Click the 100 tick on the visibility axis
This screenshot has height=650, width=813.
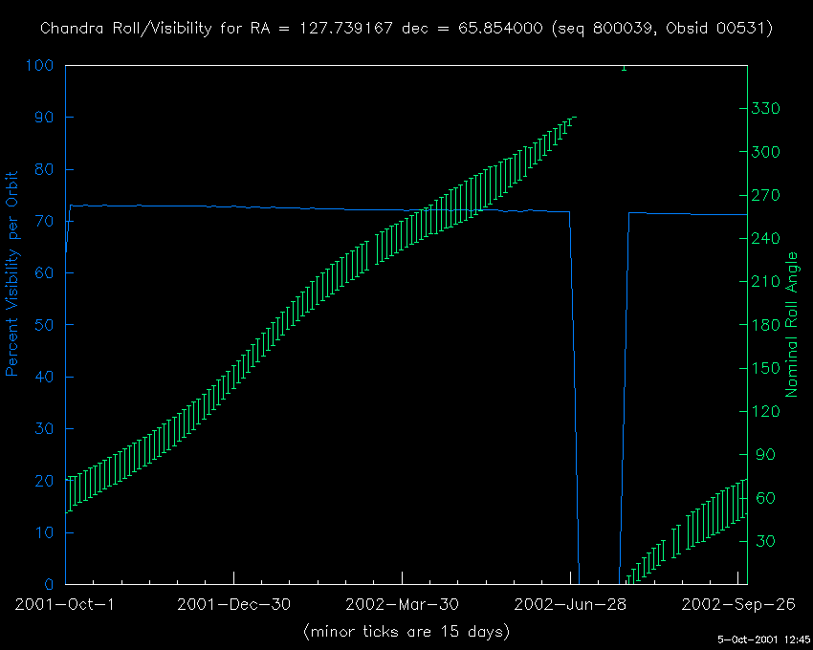pyautogui.click(x=41, y=66)
